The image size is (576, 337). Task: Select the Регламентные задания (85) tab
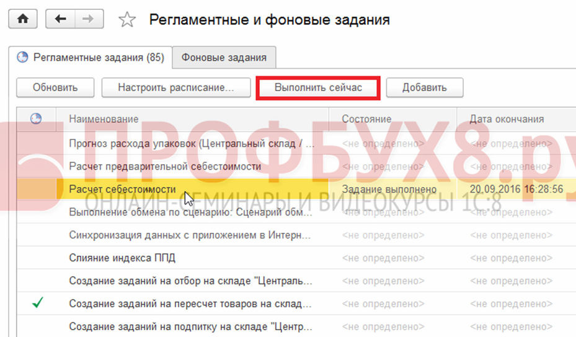point(91,58)
